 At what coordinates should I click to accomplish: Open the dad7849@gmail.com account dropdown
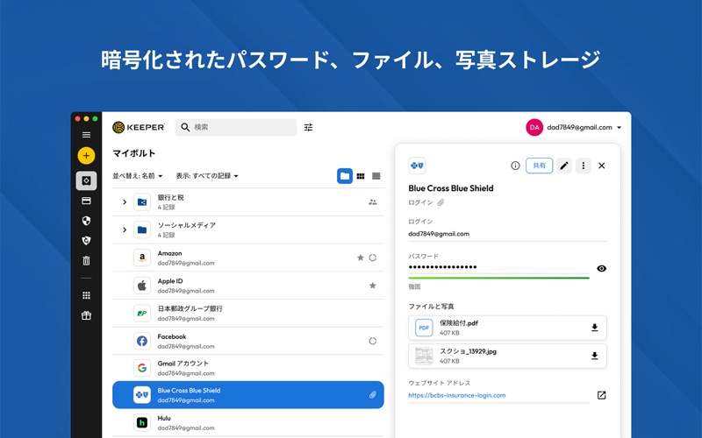tap(584, 127)
